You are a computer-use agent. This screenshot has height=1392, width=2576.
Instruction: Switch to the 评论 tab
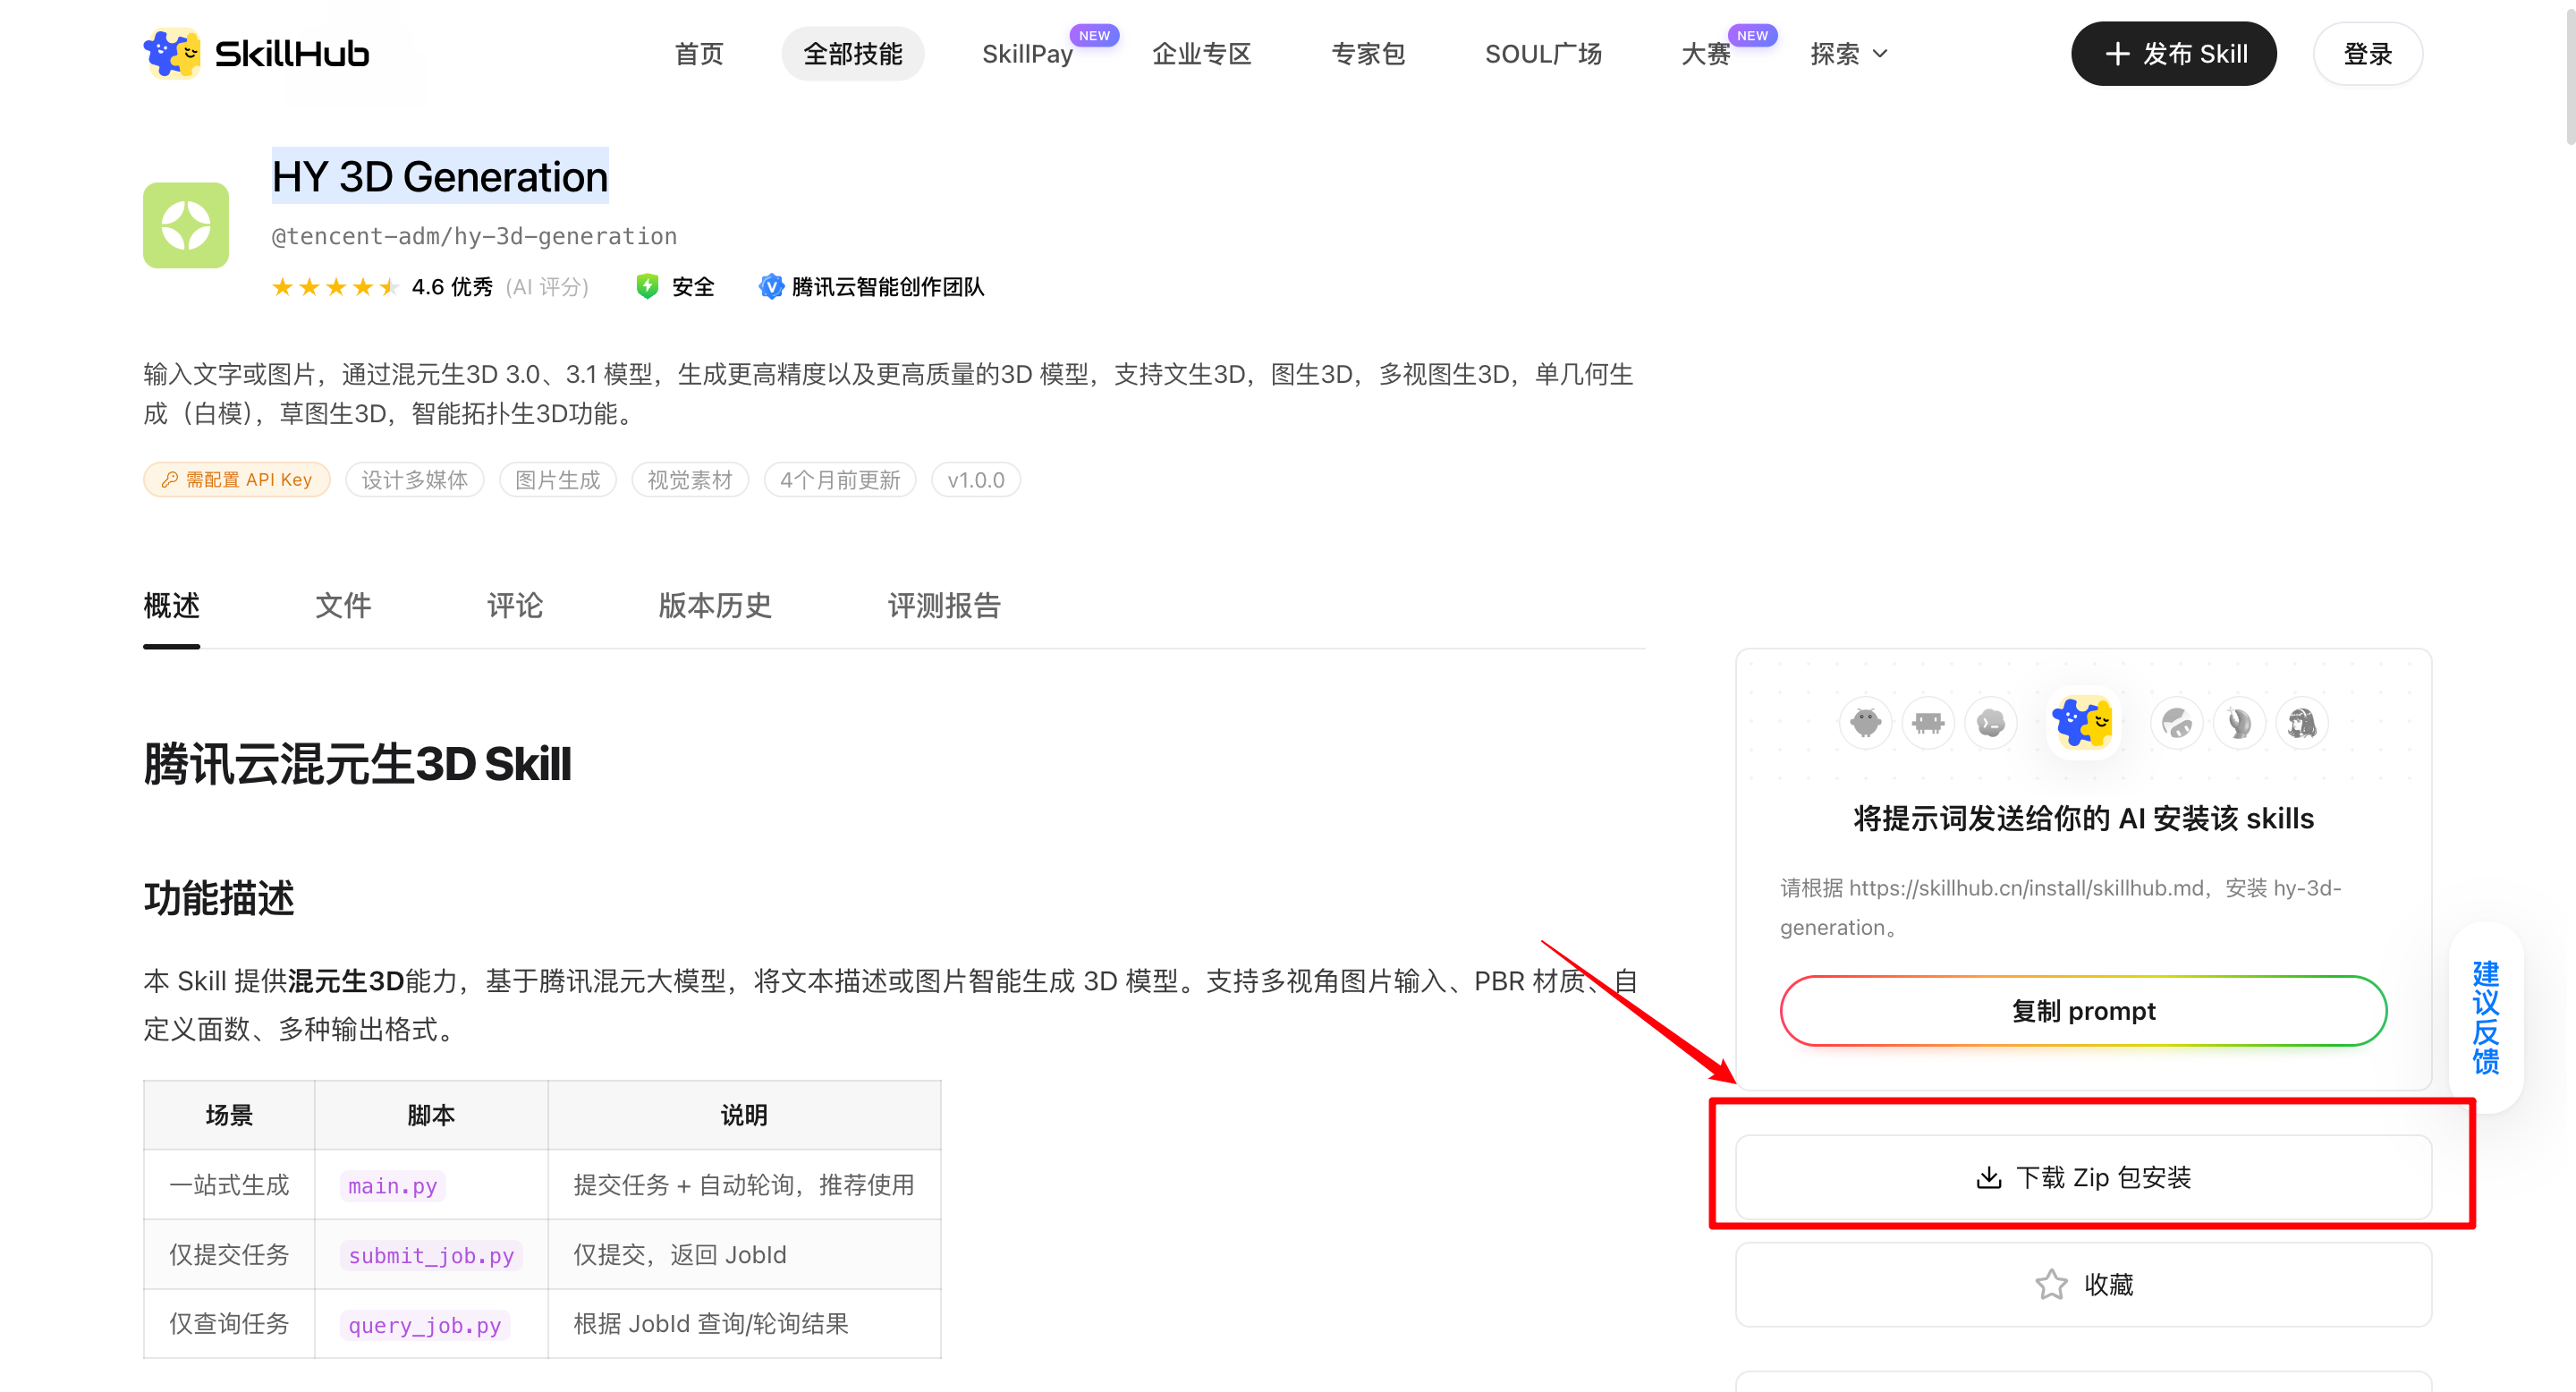click(515, 606)
